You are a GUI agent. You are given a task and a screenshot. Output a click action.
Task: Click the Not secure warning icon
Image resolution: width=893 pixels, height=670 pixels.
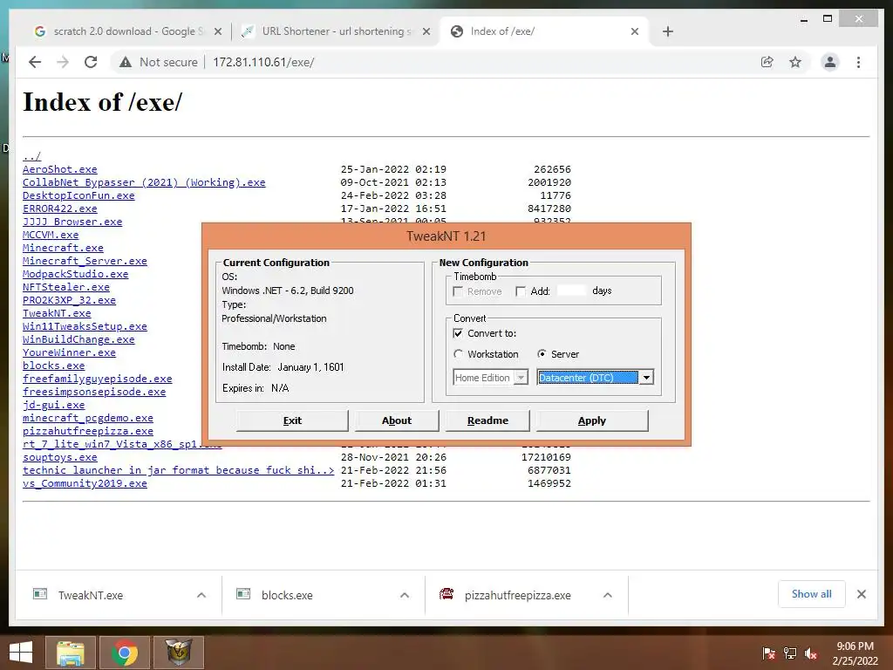coord(126,62)
